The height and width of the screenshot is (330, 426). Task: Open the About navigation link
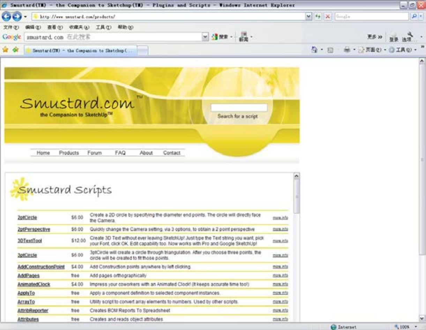146,153
